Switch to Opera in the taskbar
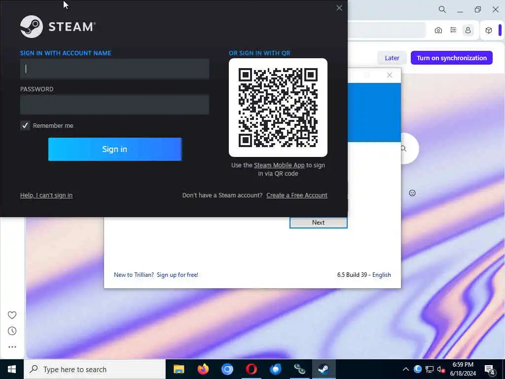 point(251,369)
